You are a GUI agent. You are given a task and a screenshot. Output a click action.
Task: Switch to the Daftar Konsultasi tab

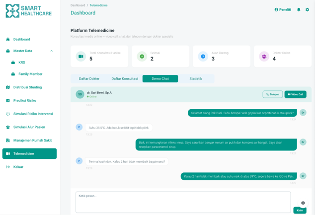coord(125,78)
